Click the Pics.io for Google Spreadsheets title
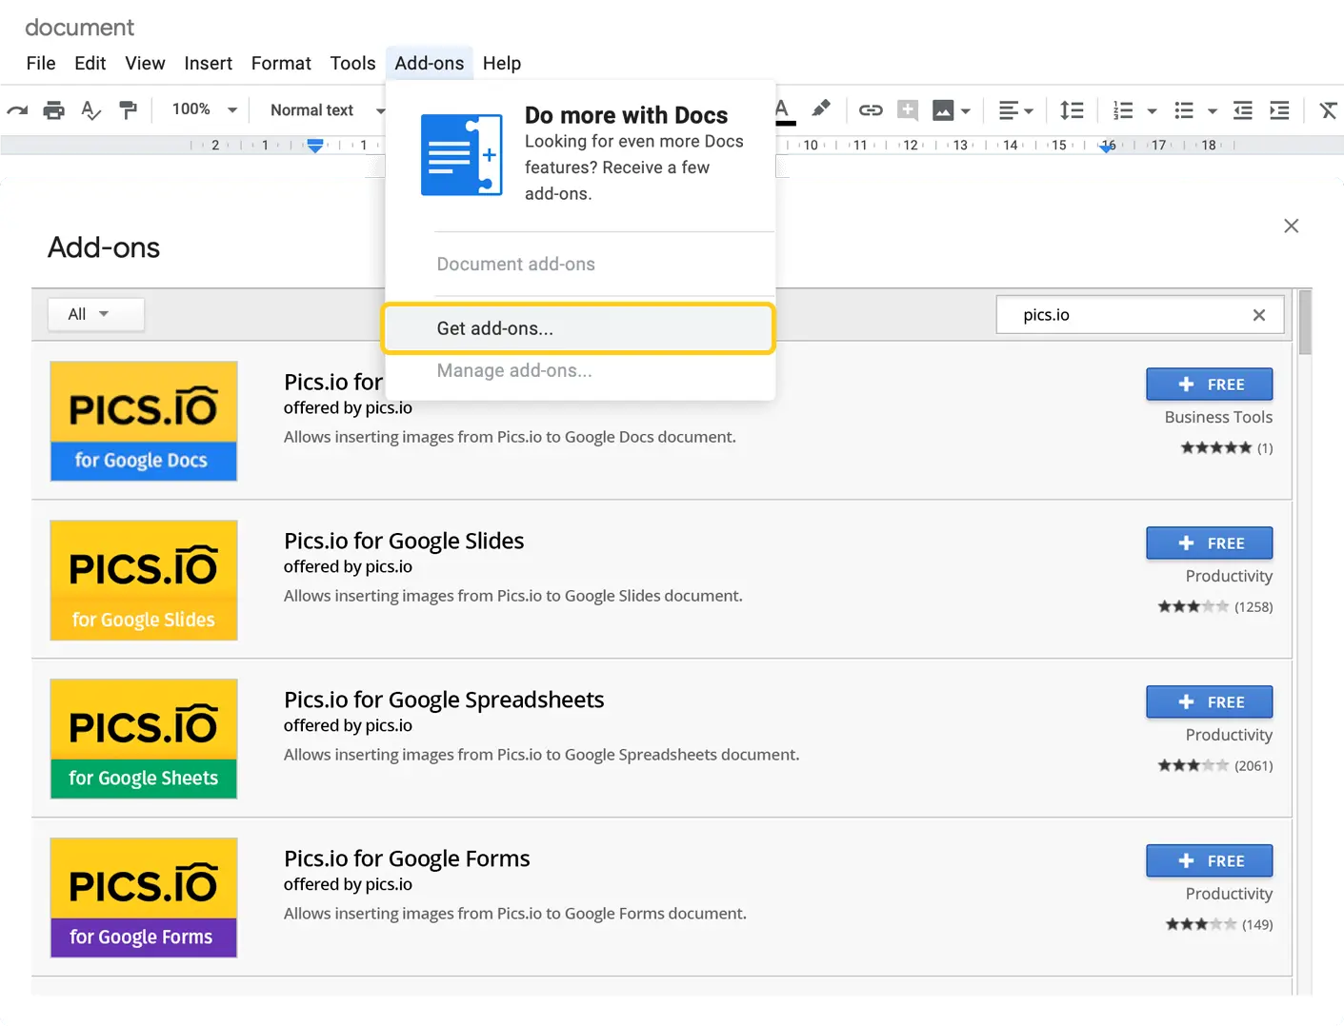This screenshot has width=1344, height=1026. (444, 700)
